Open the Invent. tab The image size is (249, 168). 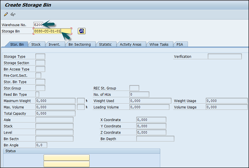(x=54, y=44)
